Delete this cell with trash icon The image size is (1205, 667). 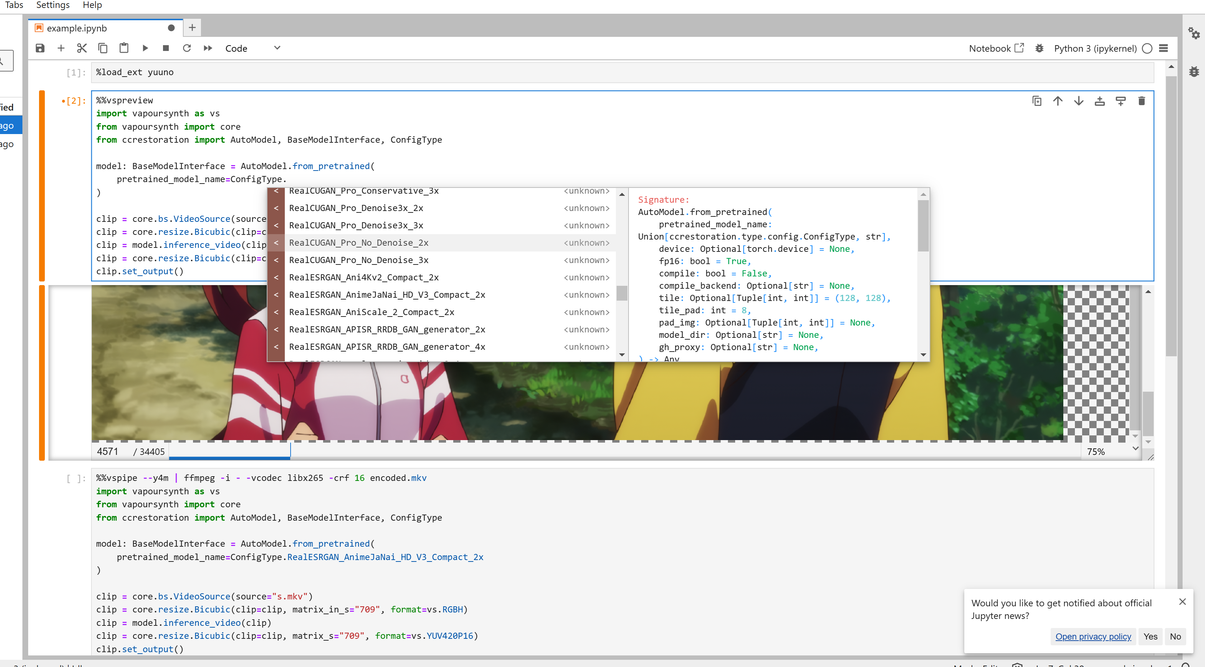1141,101
